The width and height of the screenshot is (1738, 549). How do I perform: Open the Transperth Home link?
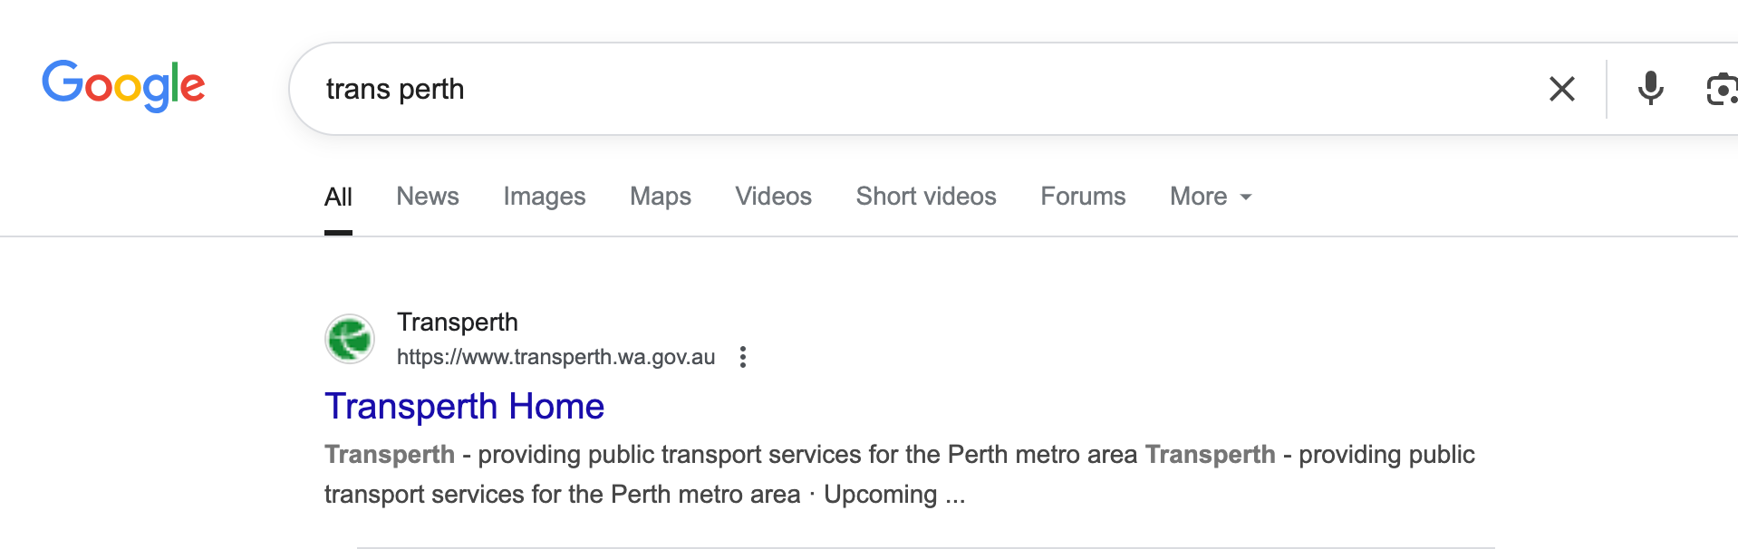point(464,406)
